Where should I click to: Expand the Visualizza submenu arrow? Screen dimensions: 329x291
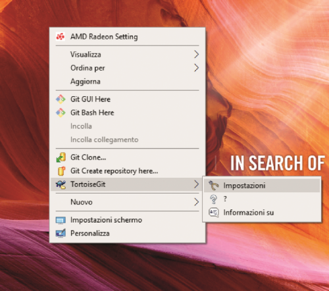click(x=196, y=54)
